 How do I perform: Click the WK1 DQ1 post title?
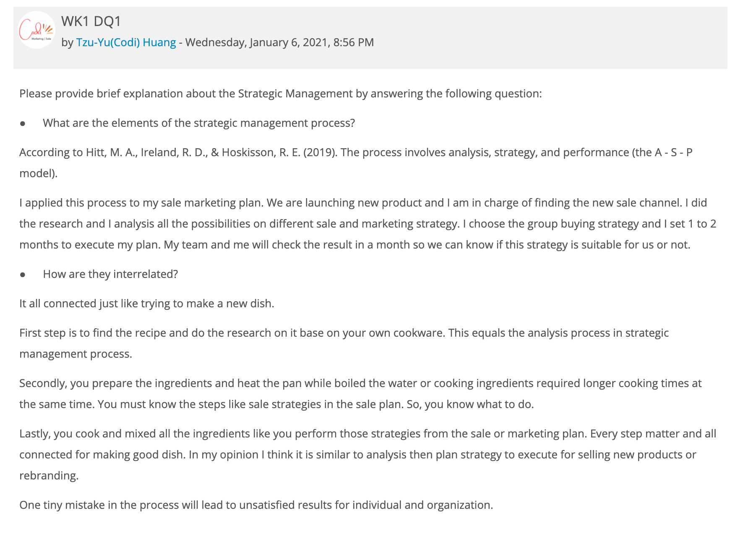click(91, 21)
